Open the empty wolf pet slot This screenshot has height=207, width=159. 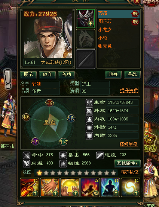86,38
